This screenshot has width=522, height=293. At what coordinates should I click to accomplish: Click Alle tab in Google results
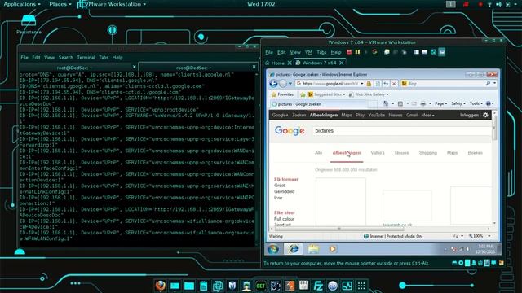click(x=318, y=153)
